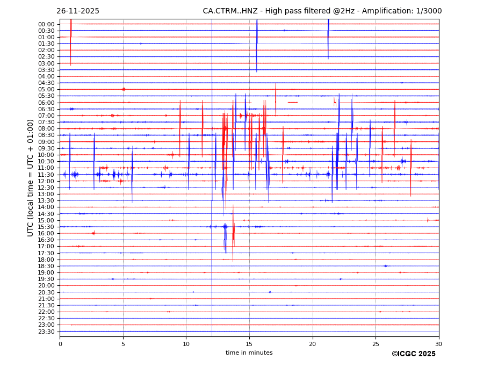Click the date label 26-11-2025
498x374 pixels.
(x=78, y=11)
